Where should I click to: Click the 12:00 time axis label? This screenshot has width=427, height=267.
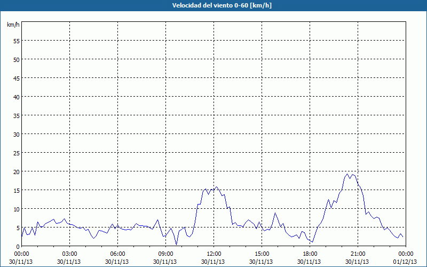click(x=214, y=254)
